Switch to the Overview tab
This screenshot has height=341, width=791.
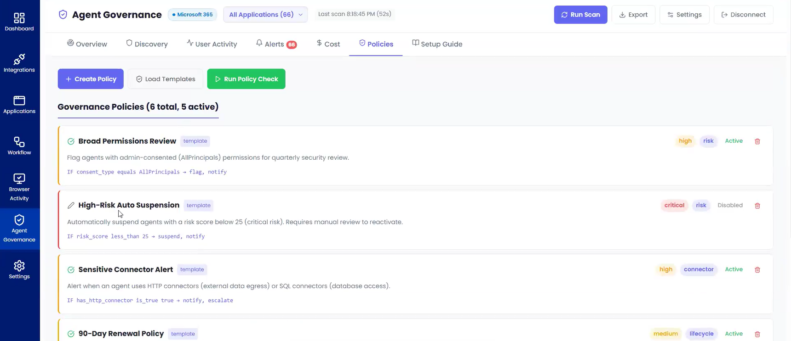tap(87, 44)
